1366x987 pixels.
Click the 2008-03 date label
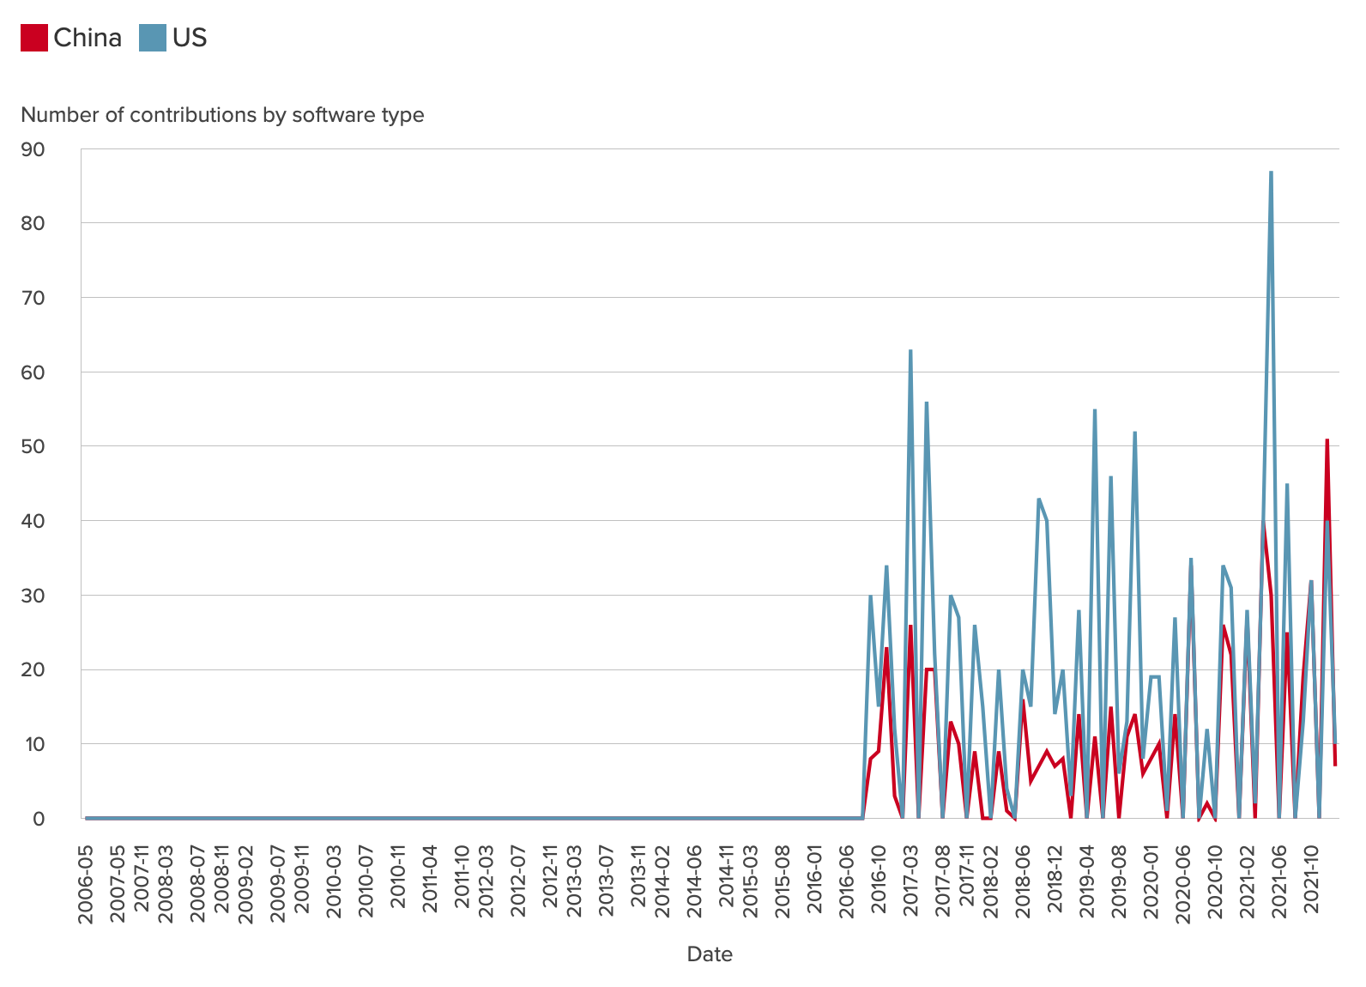pos(166,883)
